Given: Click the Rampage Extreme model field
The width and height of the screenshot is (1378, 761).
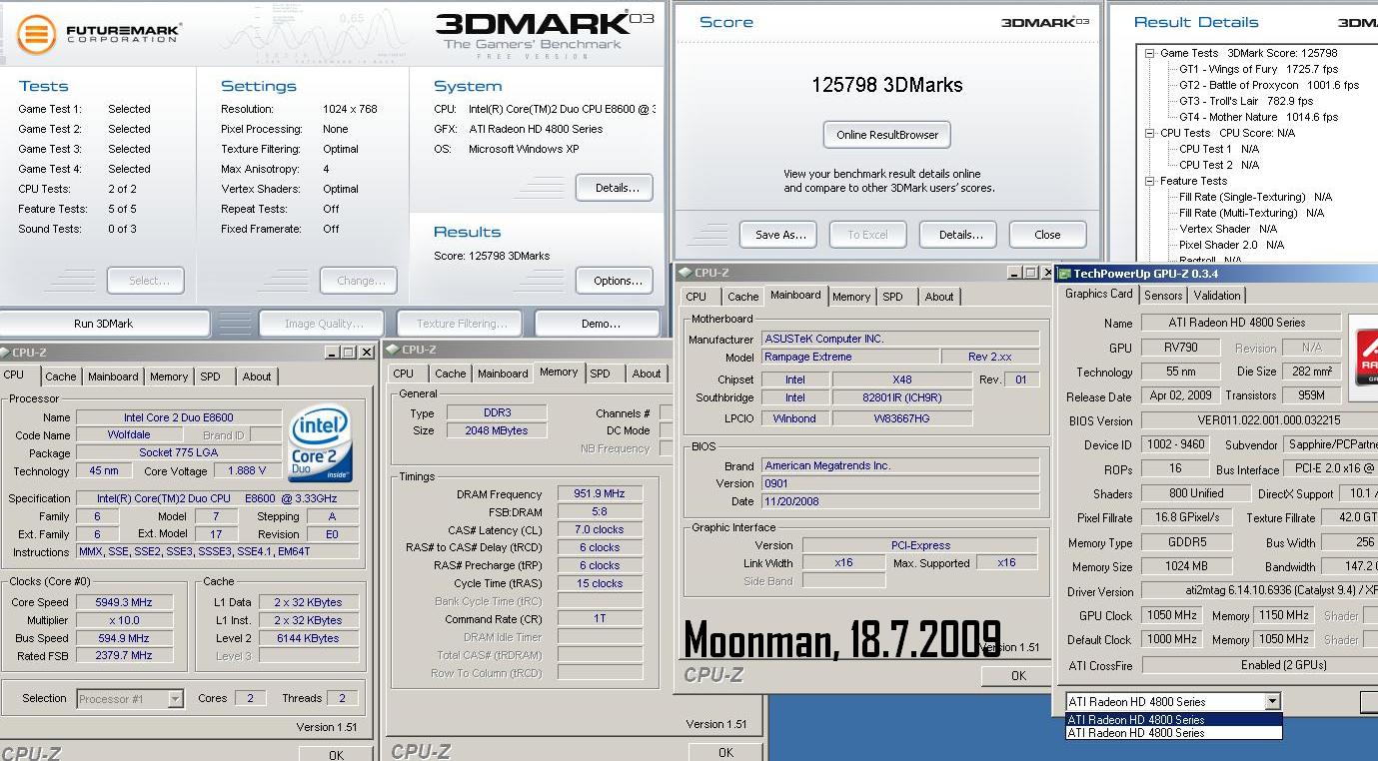Looking at the screenshot, I should pos(850,357).
